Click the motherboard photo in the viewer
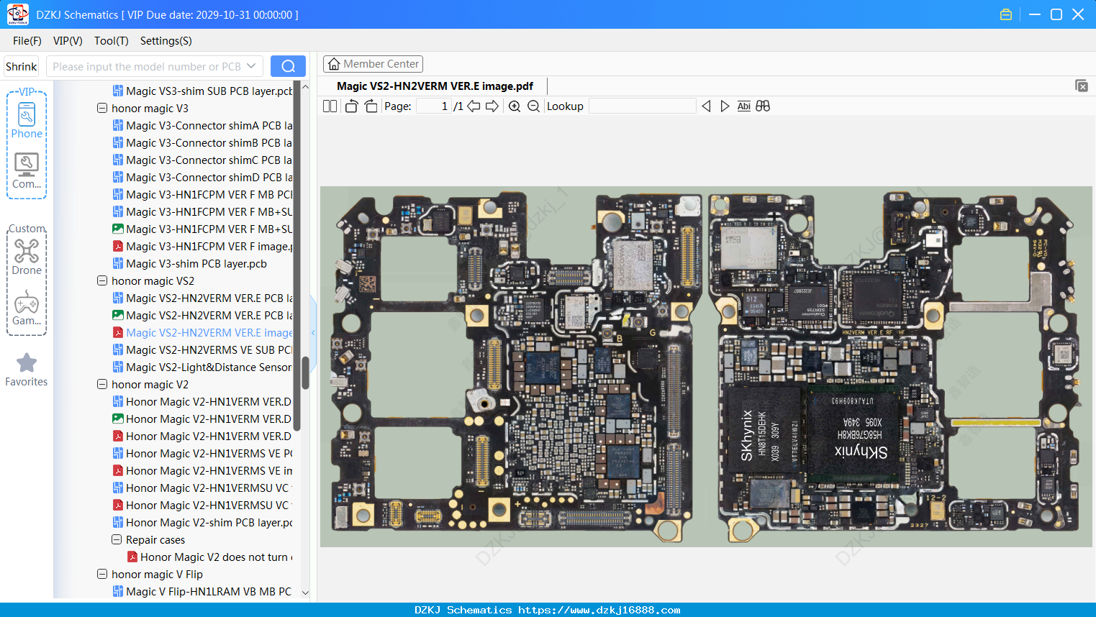1096x617 pixels. [x=706, y=367]
